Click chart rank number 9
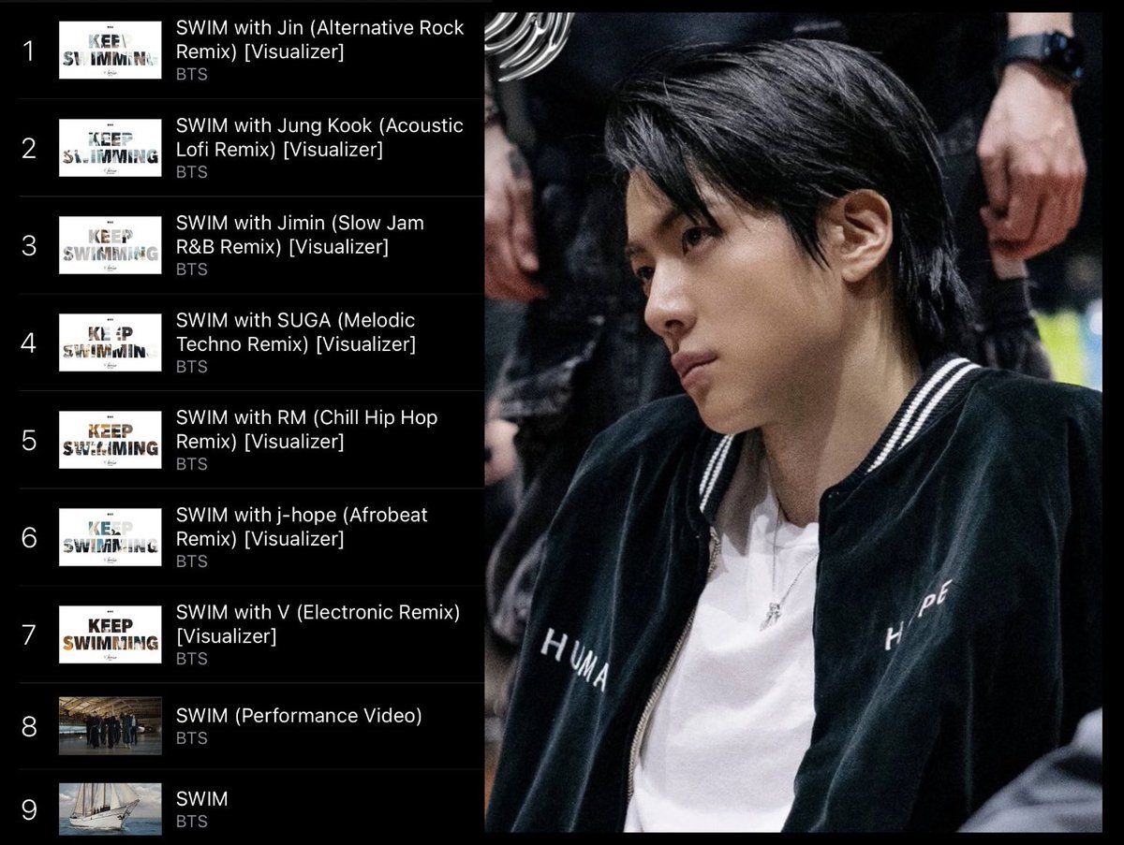1124x845 pixels. click(29, 809)
